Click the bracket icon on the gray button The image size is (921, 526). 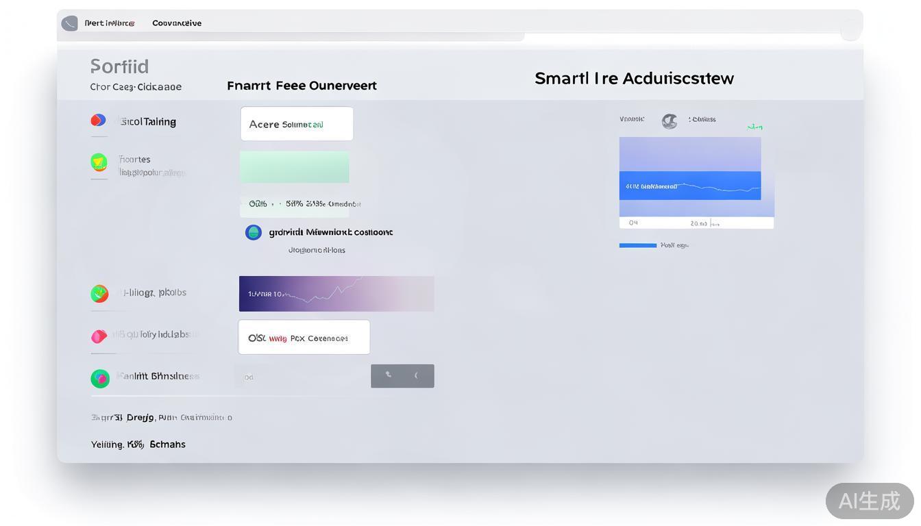pos(417,375)
